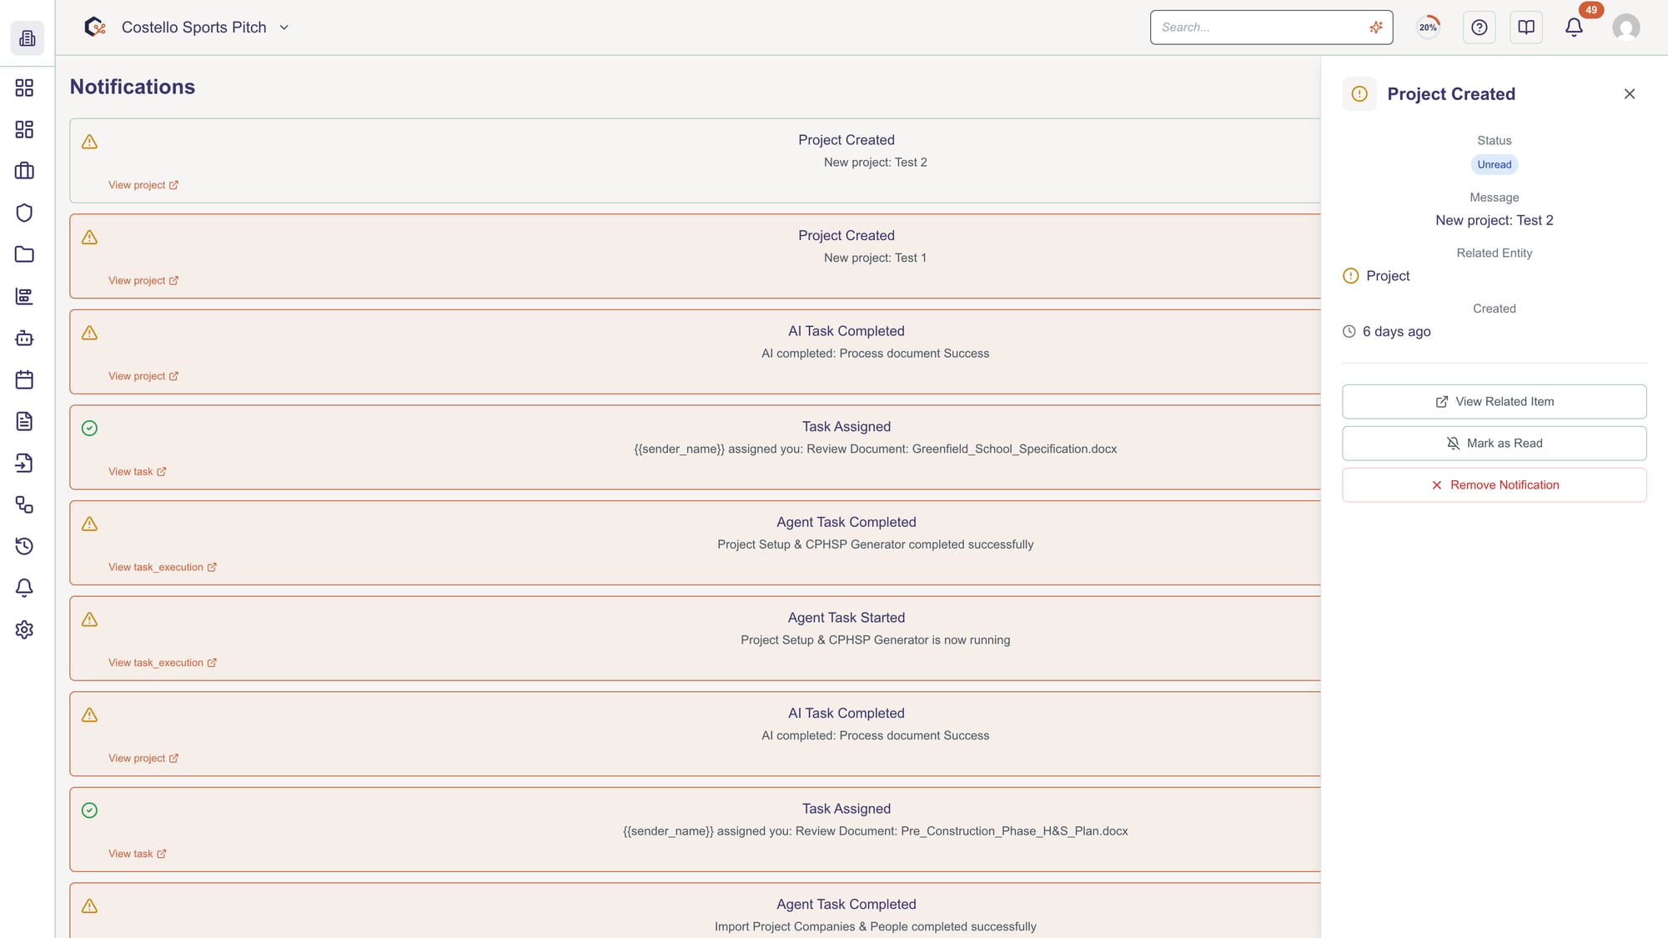Click the 20% progress indicator

[1429, 28]
